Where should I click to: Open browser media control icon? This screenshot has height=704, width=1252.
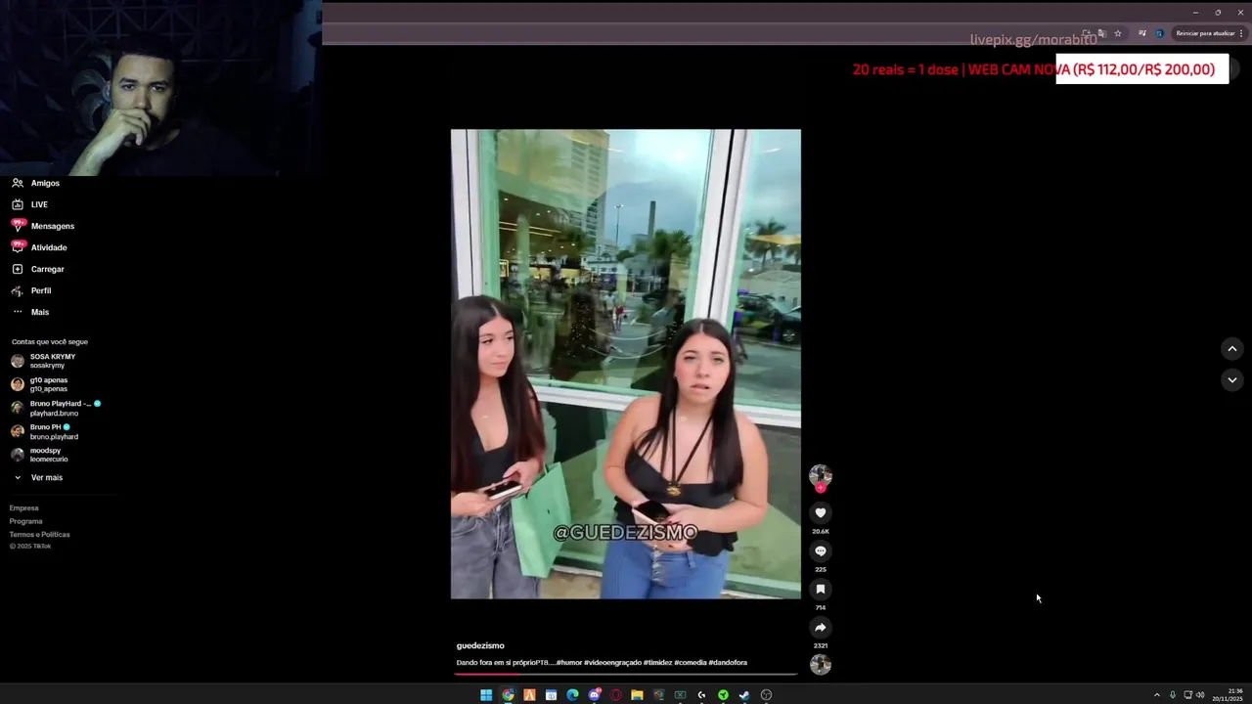pos(1142,33)
